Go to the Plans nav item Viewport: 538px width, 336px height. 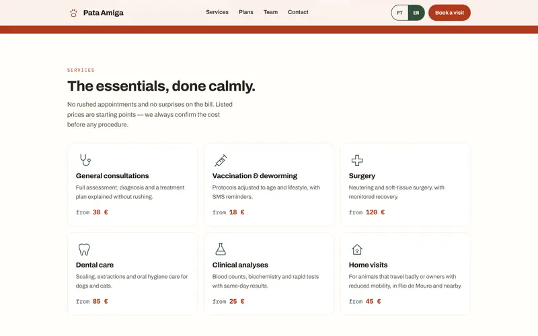click(x=246, y=12)
